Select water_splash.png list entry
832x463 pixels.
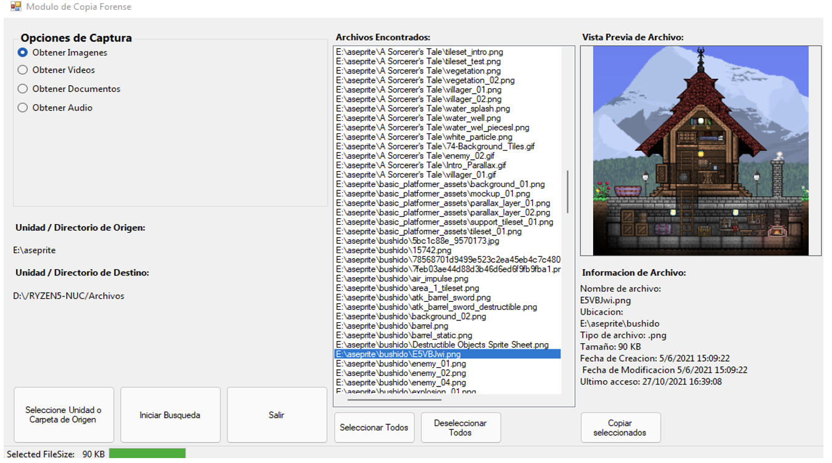click(447, 109)
